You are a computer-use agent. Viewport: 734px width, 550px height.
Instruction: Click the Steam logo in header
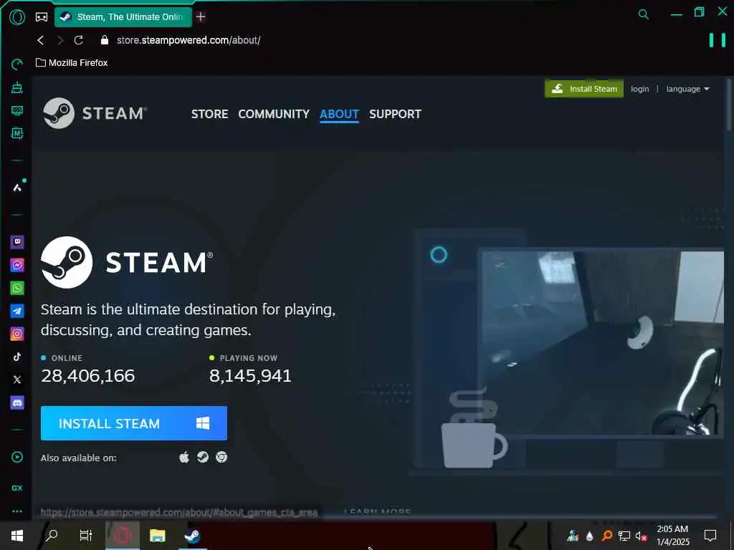(95, 112)
